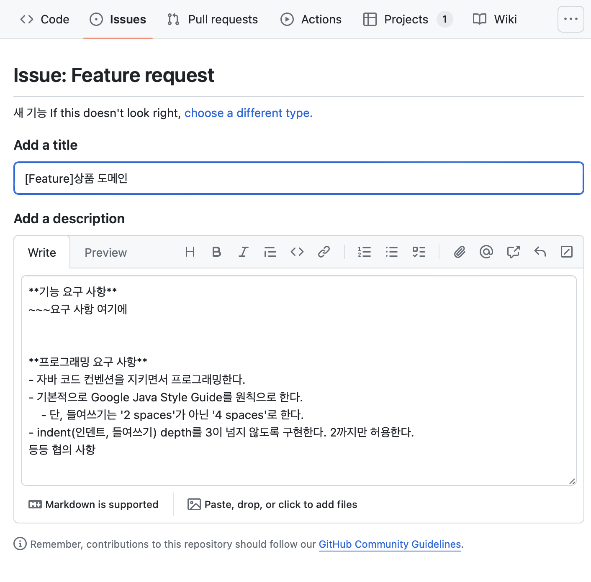
Task: Open the GitHub Community Guidelines link
Action: pyautogui.click(x=390, y=544)
